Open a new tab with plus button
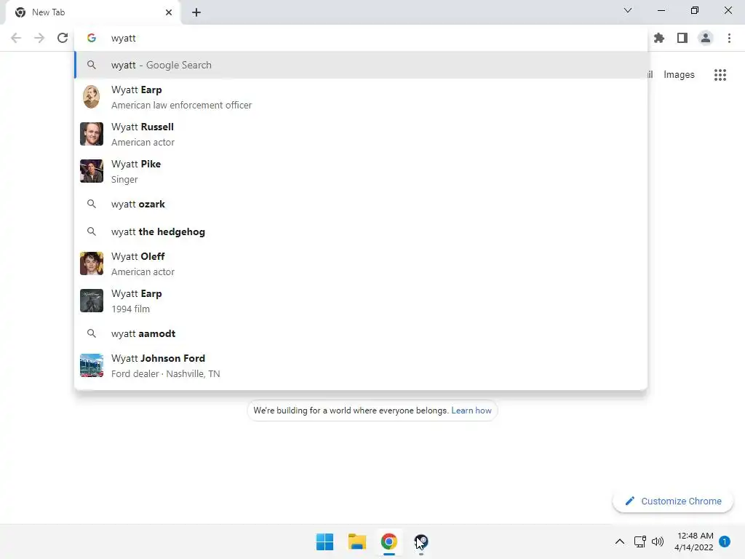745x559 pixels. tap(196, 12)
